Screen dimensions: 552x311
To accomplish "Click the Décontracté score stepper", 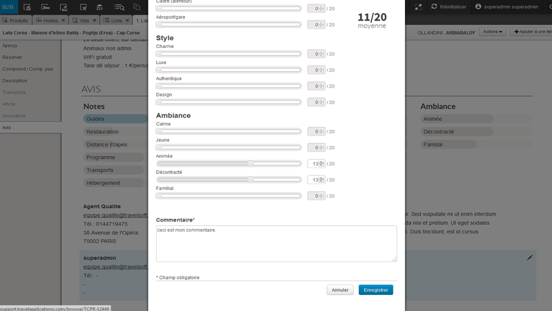I will coord(321,180).
